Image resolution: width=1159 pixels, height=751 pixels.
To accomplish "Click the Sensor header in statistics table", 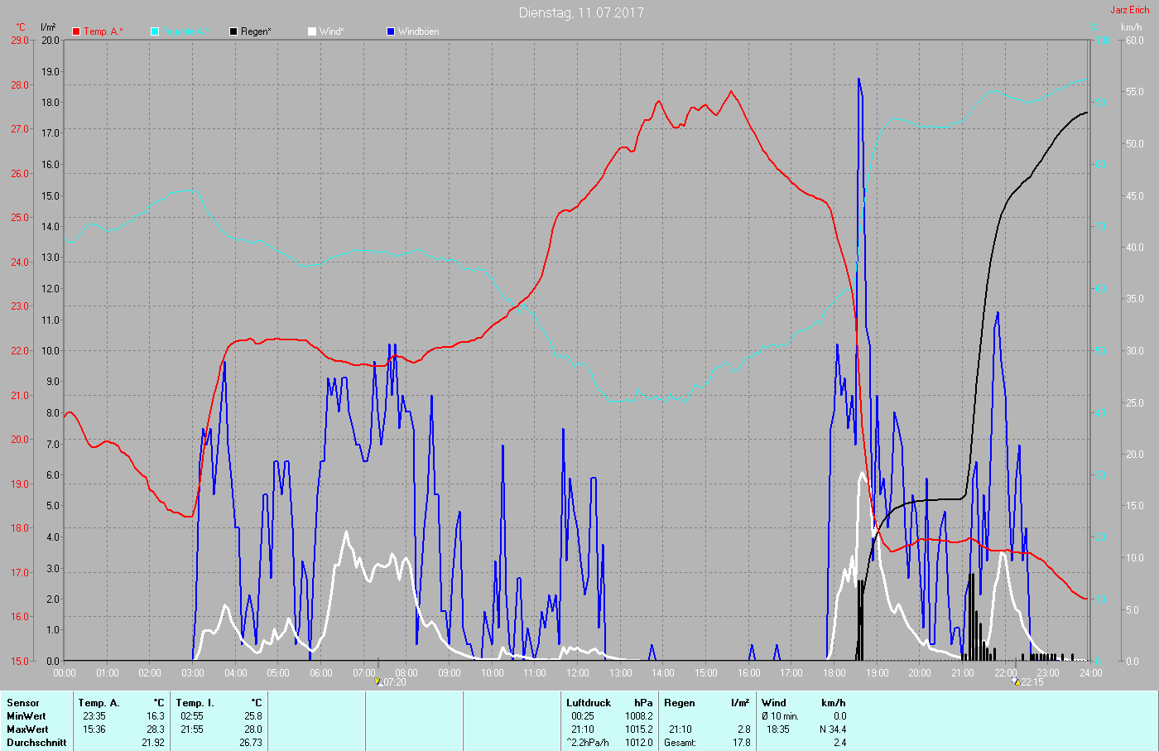I will [23, 703].
